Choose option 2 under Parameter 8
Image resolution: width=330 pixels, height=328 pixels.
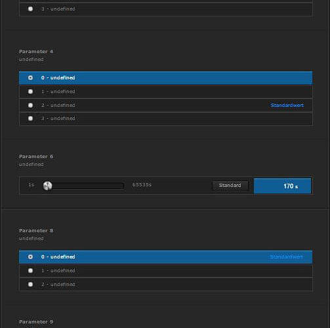[30, 284]
